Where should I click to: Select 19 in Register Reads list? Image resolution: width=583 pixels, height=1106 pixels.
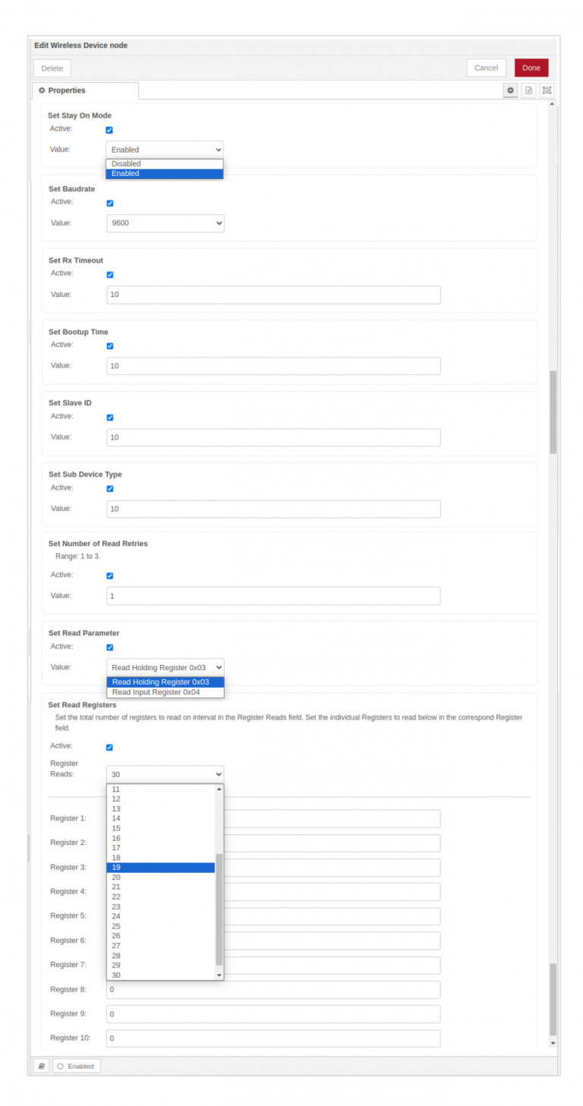tap(161, 868)
